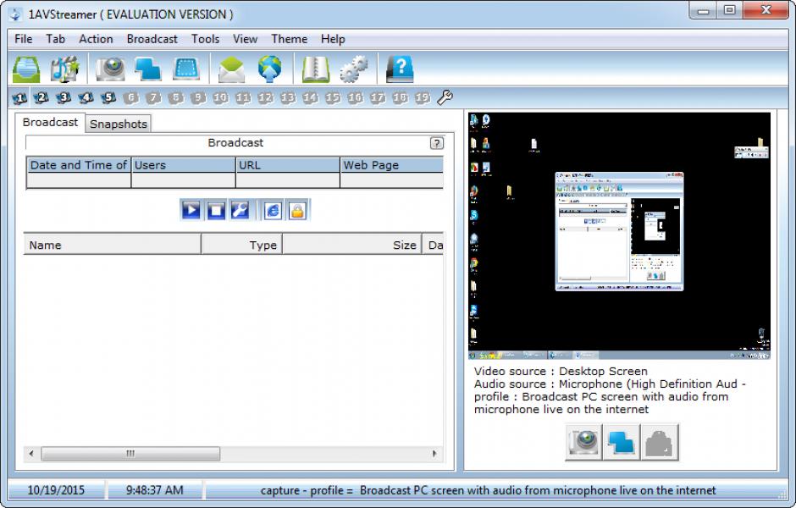Click the horizontal scrollbar thumb

click(x=130, y=454)
